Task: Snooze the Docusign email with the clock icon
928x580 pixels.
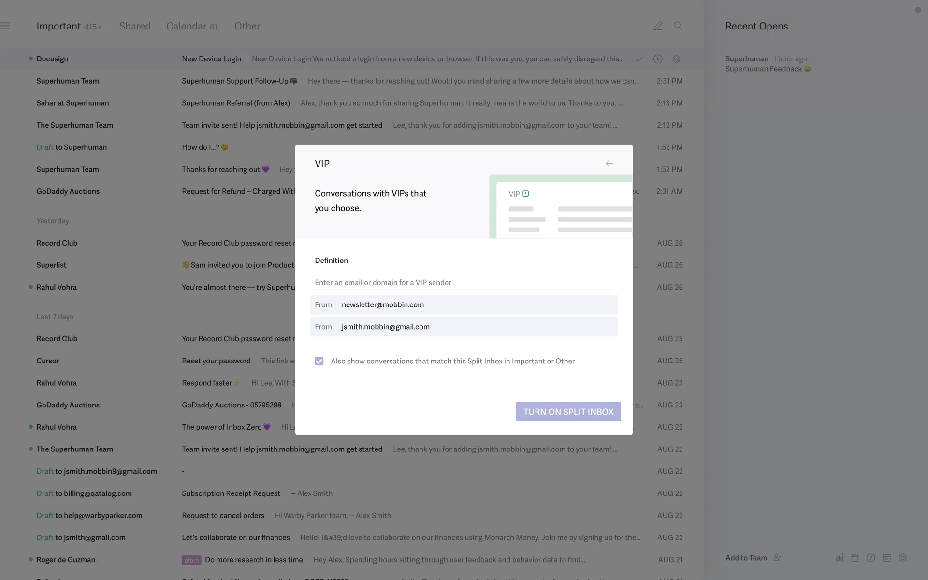Action: 658,59
